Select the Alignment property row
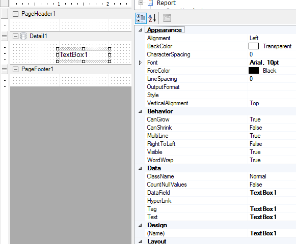Image resolution: width=296 pixels, height=244 pixels. click(x=216, y=38)
